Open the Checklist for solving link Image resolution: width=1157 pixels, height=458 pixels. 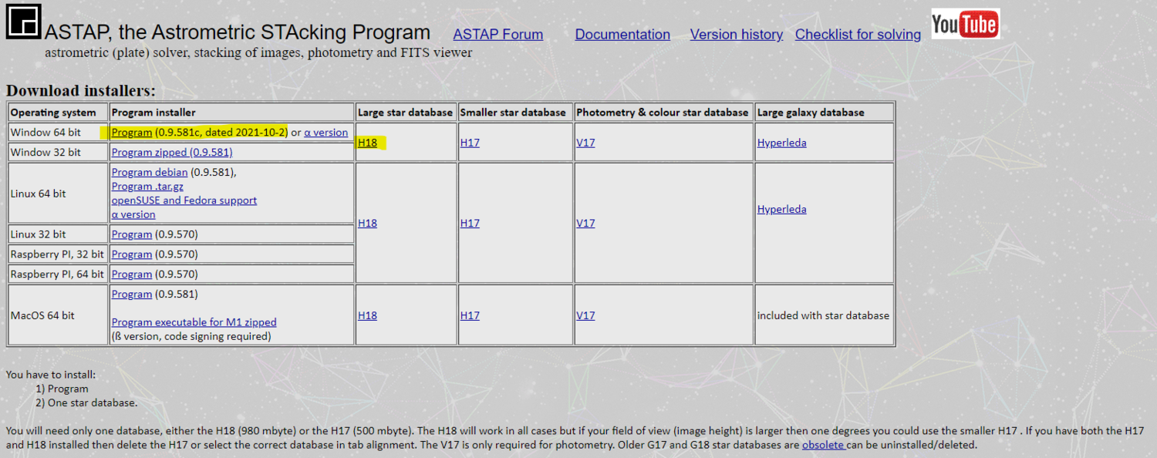coord(858,35)
